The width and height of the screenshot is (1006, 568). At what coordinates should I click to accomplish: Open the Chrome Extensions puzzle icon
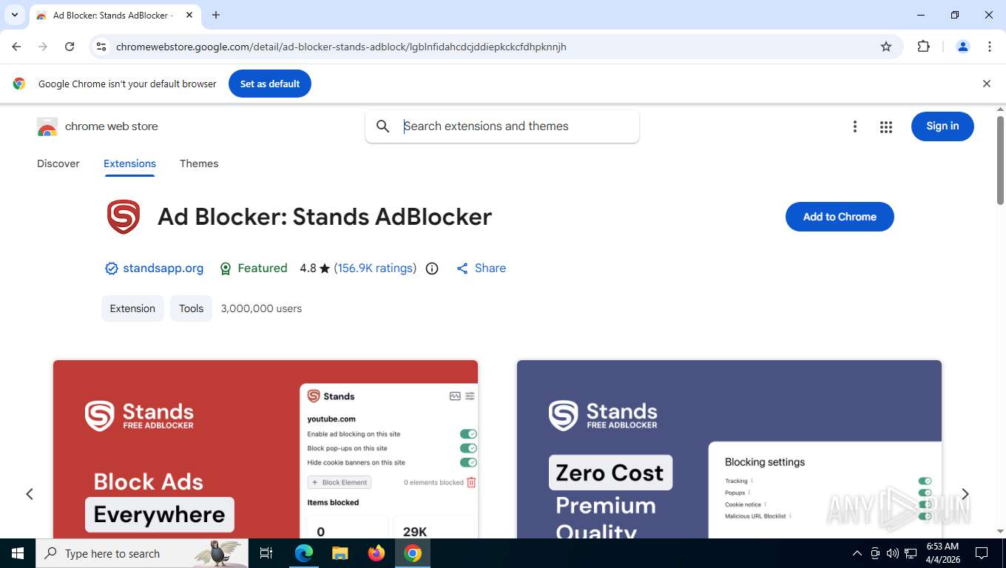923,47
